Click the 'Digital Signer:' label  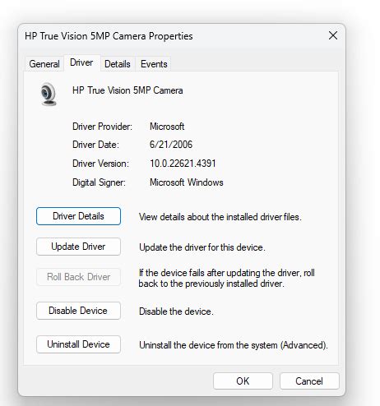point(99,182)
